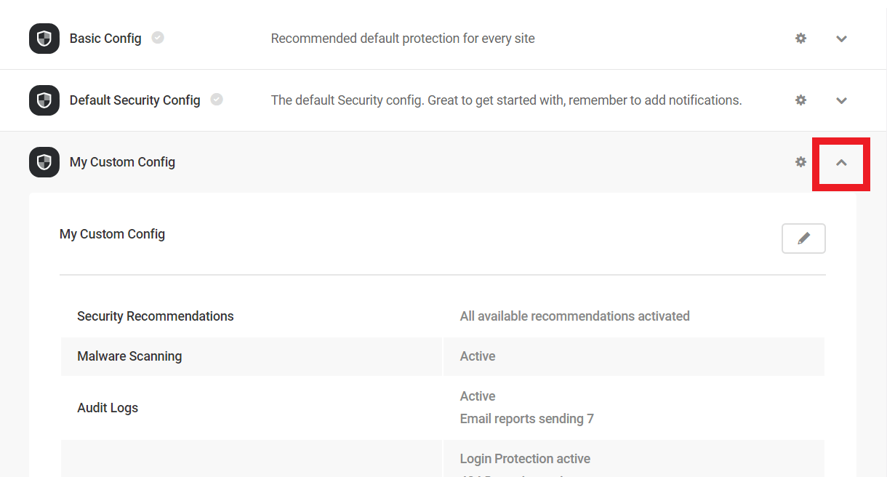The height and width of the screenshot is (477, 887).
Task: Click the shield icon beside Default Security Config
Action: coord(44,100)
